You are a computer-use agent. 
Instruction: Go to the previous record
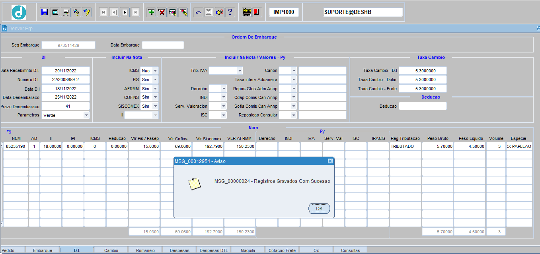[x=114, y=12]
